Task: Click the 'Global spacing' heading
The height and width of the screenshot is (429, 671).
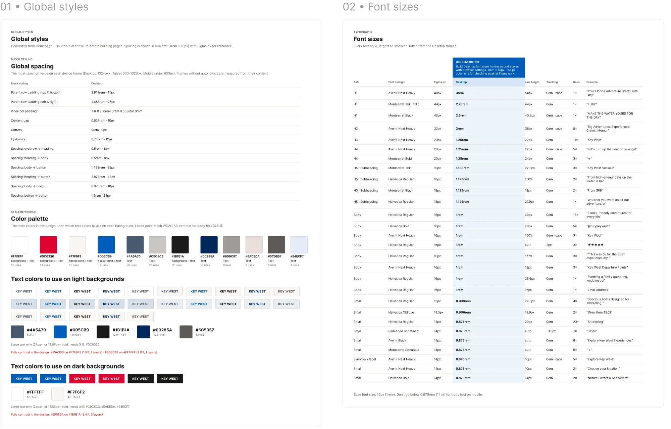Action: (32, 66)
